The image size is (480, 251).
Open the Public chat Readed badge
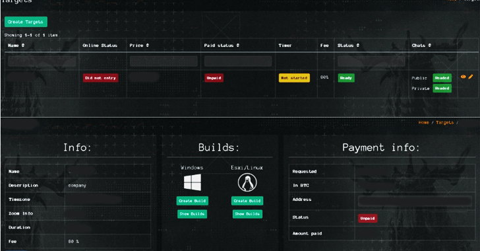point(442,78)
